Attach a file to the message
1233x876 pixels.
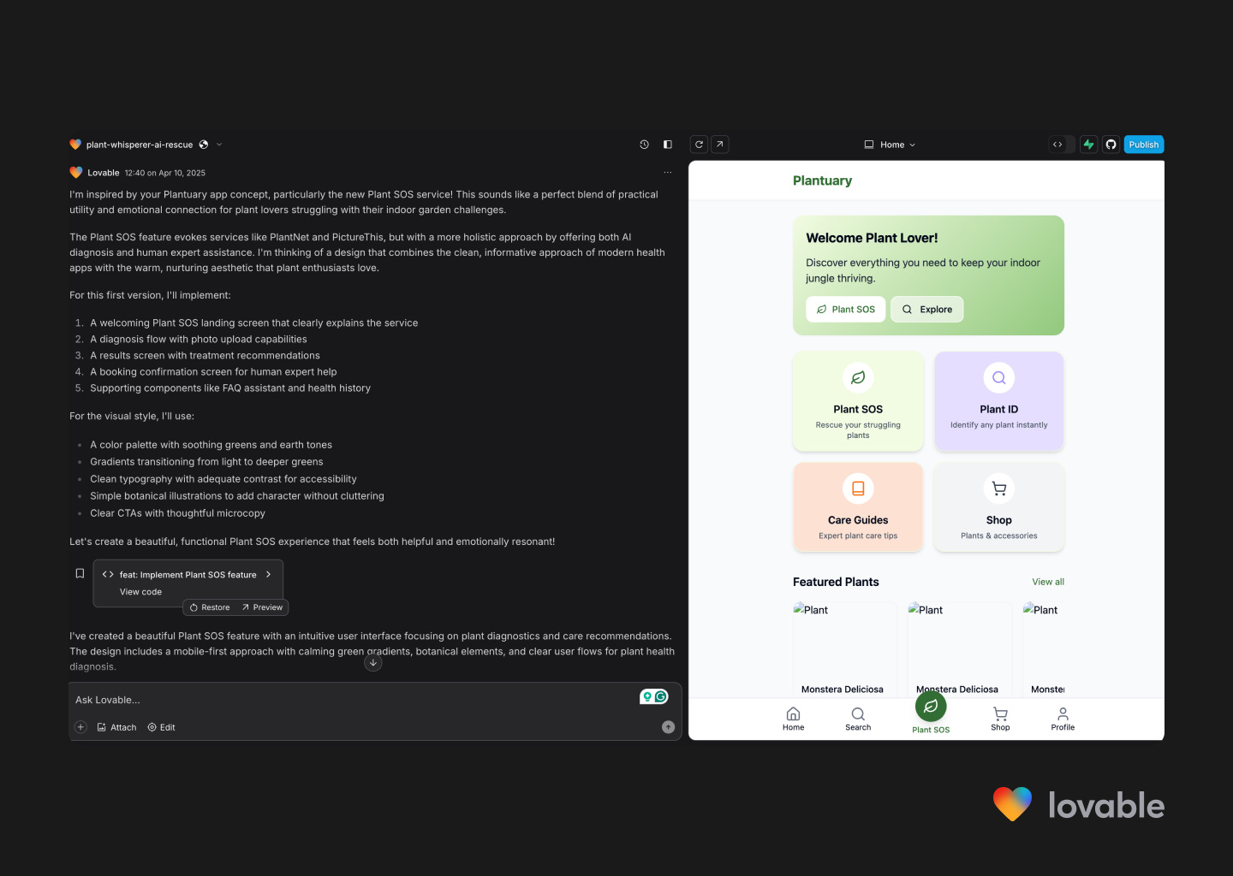(117, 727)
